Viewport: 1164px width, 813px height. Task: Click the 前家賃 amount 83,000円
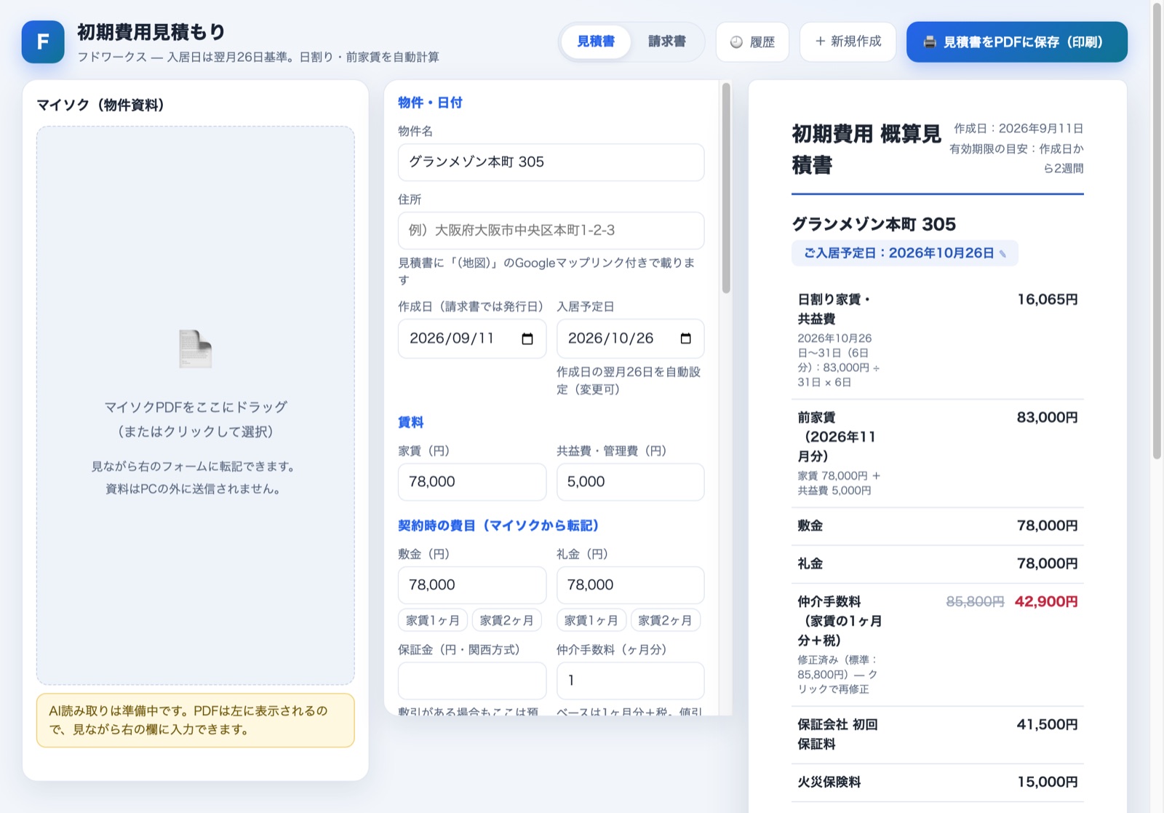pos(1047,418)
